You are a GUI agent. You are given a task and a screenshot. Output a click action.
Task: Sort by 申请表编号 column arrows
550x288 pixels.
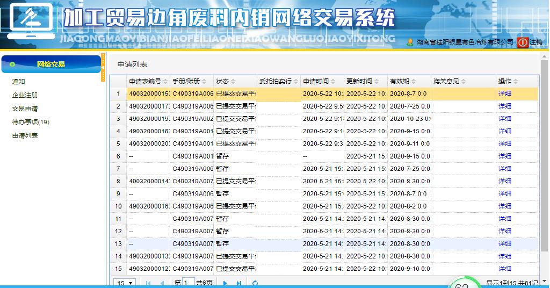(x=165, y=81)
